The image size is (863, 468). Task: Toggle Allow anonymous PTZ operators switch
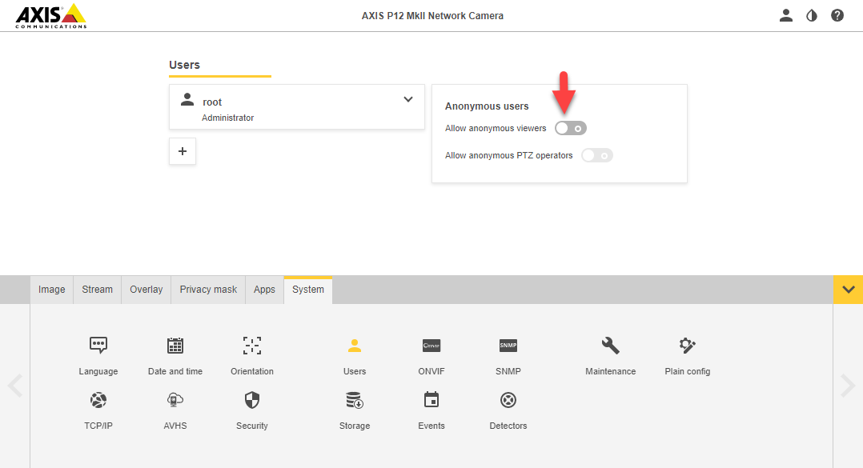(596, 156)
